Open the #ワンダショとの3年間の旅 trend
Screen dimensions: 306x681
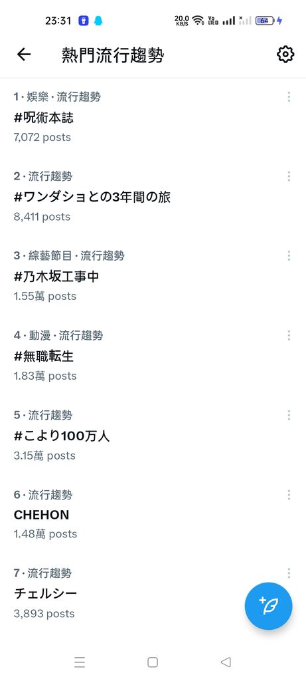(x=153, y=197)
